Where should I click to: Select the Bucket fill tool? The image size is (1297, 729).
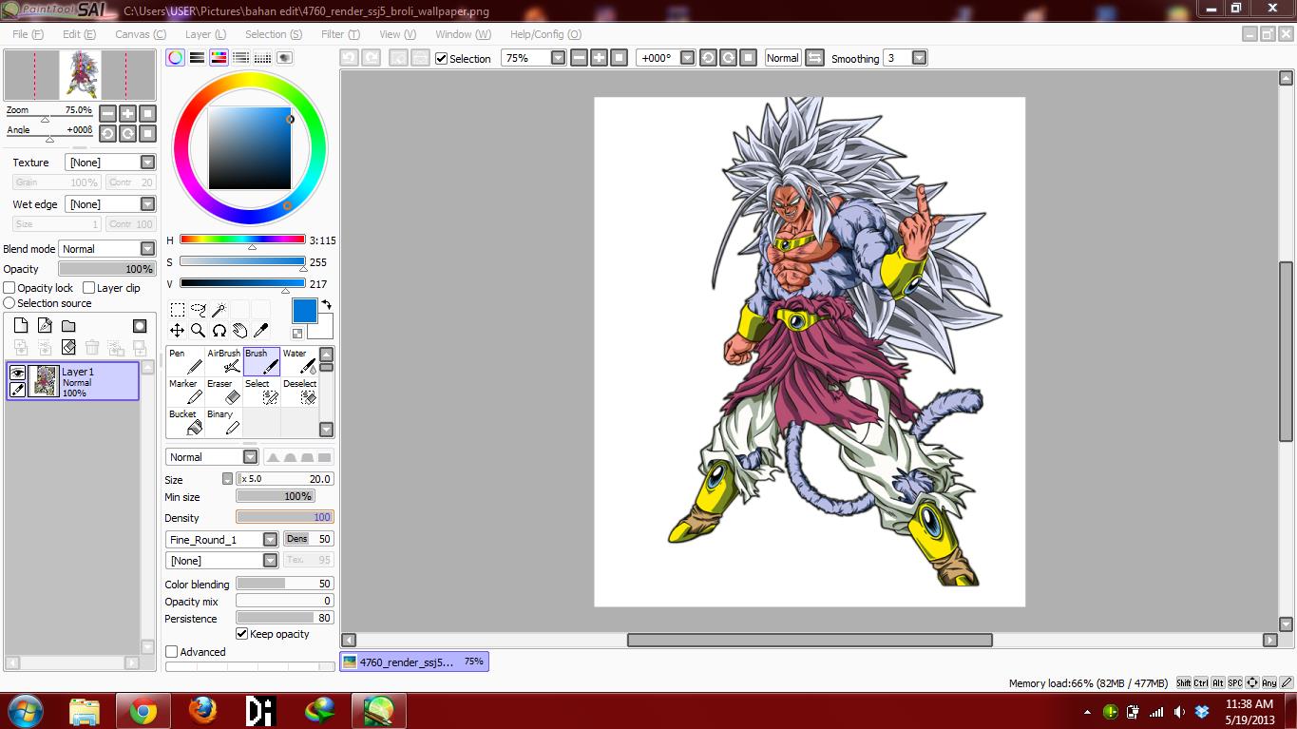point(185,422)
